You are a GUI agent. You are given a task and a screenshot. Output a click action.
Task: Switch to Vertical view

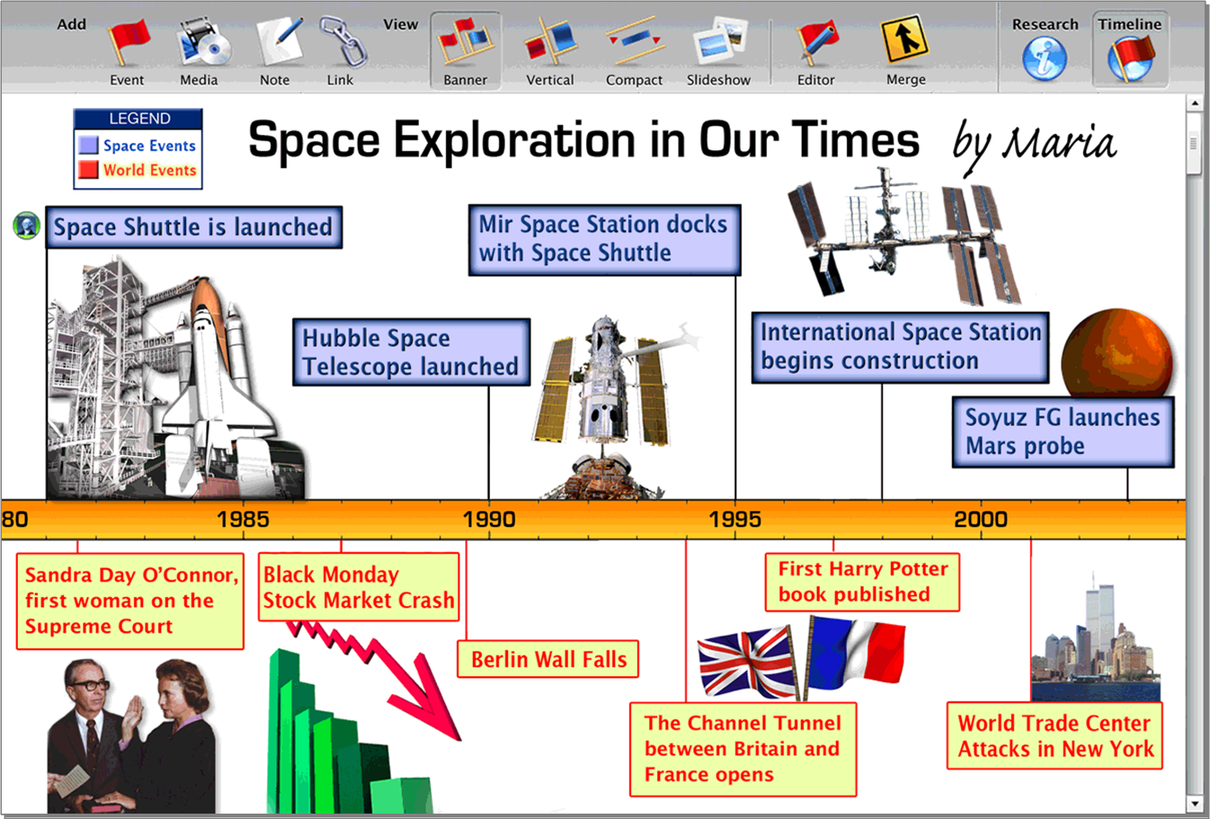click(549, 43)
